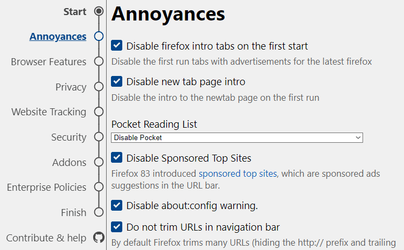
Task: Uncheck Disable Sponsored Top Sites checkbox
Action: [117, 157]
